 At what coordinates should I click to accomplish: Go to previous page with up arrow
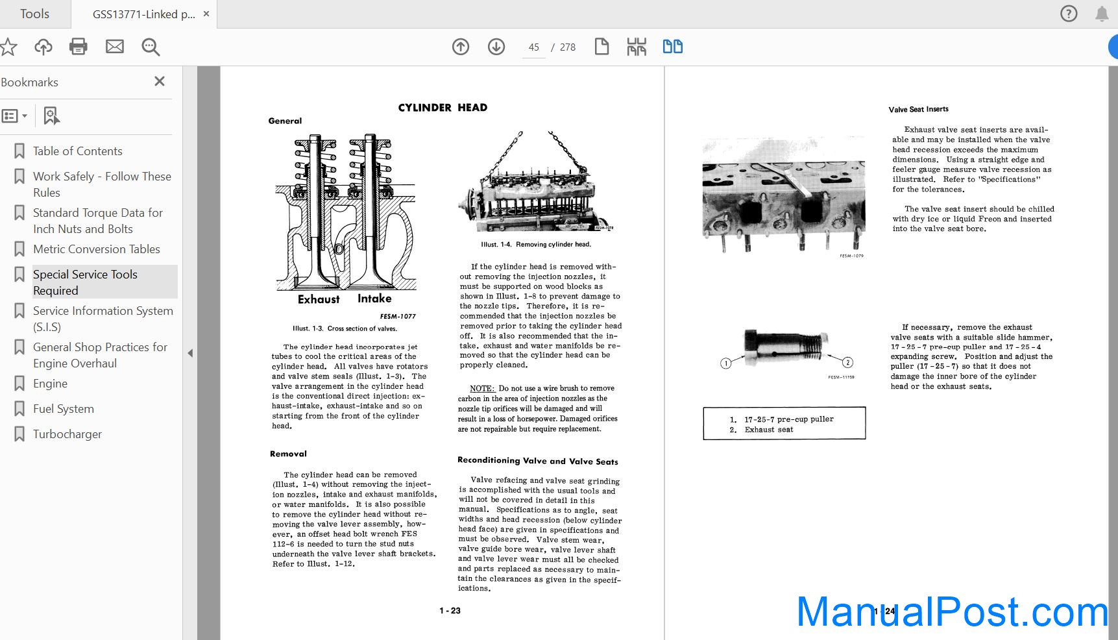pyautogui.click(x=461, y=47)
